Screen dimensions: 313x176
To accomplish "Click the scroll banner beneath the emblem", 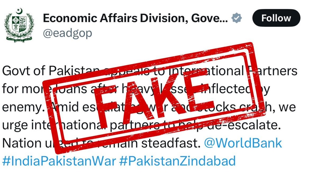I will 19,39.
